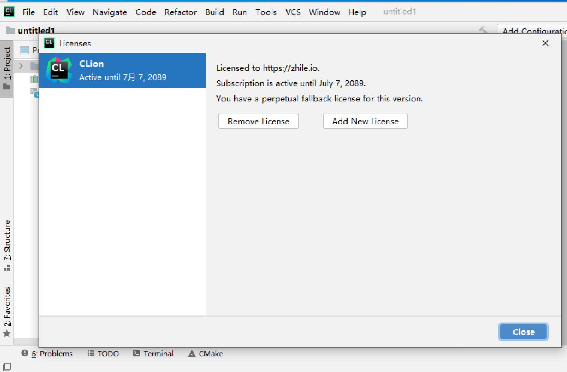Click the Problems warning icon
The image size is (567, 372).
pyautogui.click(x=25, y=353)
